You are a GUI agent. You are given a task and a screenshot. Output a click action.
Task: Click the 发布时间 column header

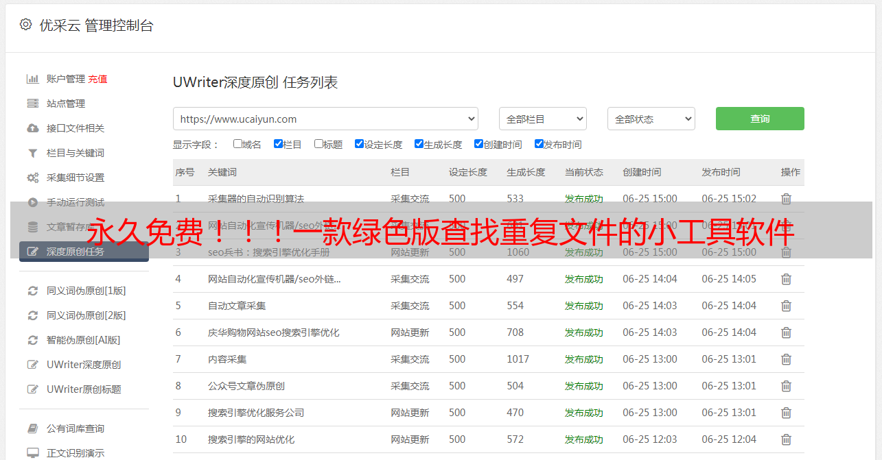pos(721,172)
